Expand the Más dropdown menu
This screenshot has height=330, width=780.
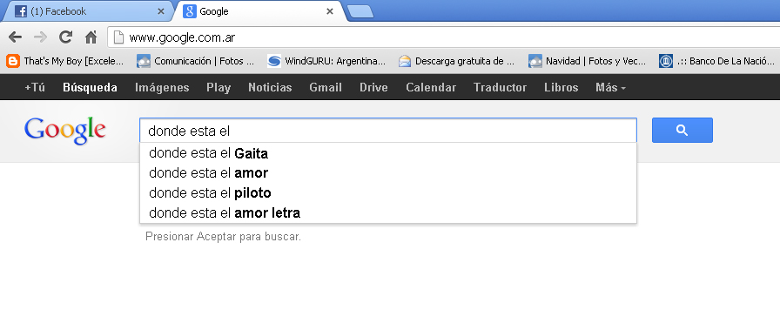610,88
